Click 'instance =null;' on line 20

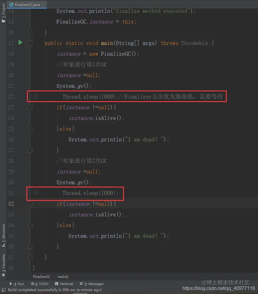79,75
